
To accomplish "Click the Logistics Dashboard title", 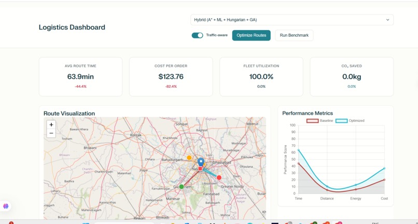I will [x=72, y=27].
